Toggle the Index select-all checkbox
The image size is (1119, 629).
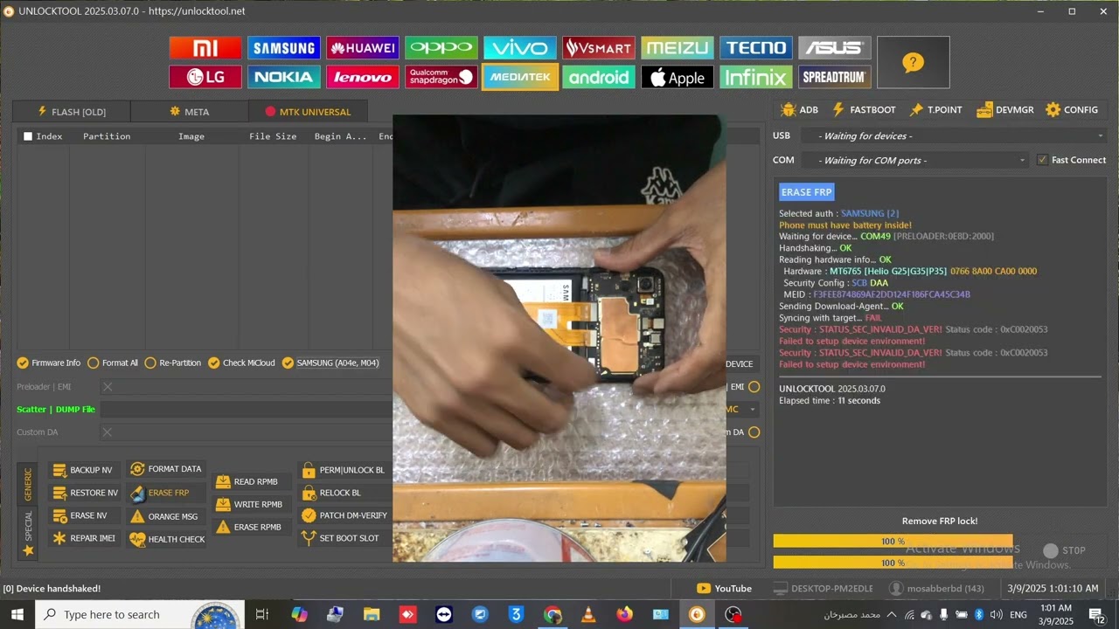pos(28,136)
